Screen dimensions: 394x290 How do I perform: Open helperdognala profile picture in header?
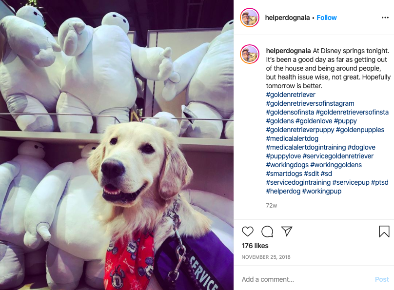250,18
